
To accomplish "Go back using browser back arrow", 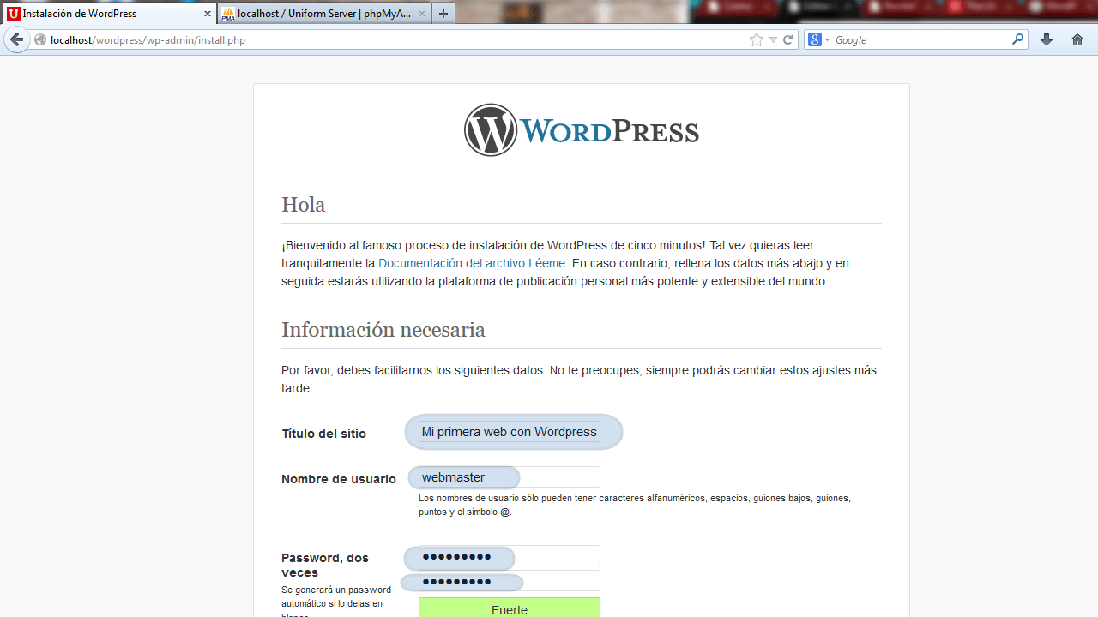I will pos(16,39).
